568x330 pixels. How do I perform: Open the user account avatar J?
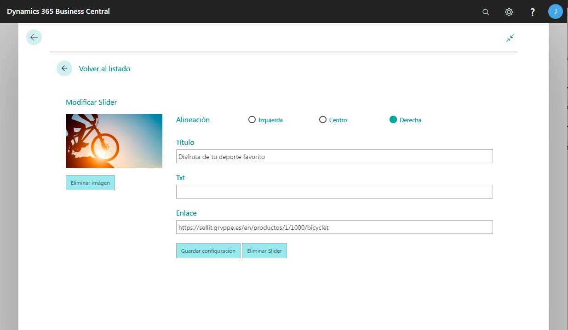click(556, 11)
